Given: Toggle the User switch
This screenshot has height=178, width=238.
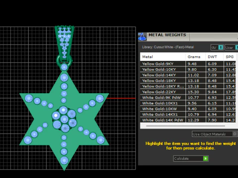Looking at the screenshot, I should 232,47.
